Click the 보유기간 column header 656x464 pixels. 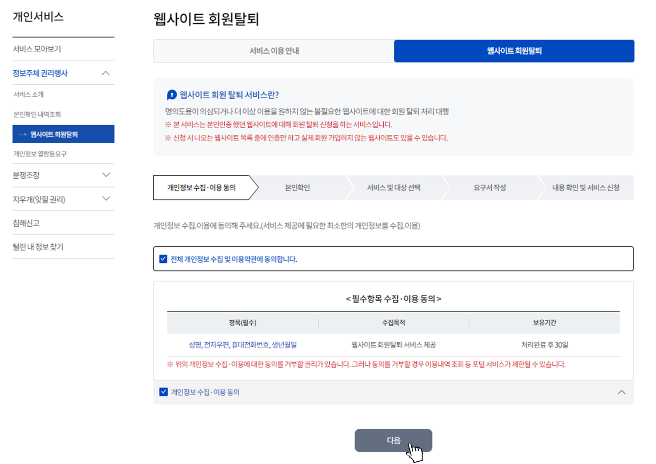coord(545,323)
